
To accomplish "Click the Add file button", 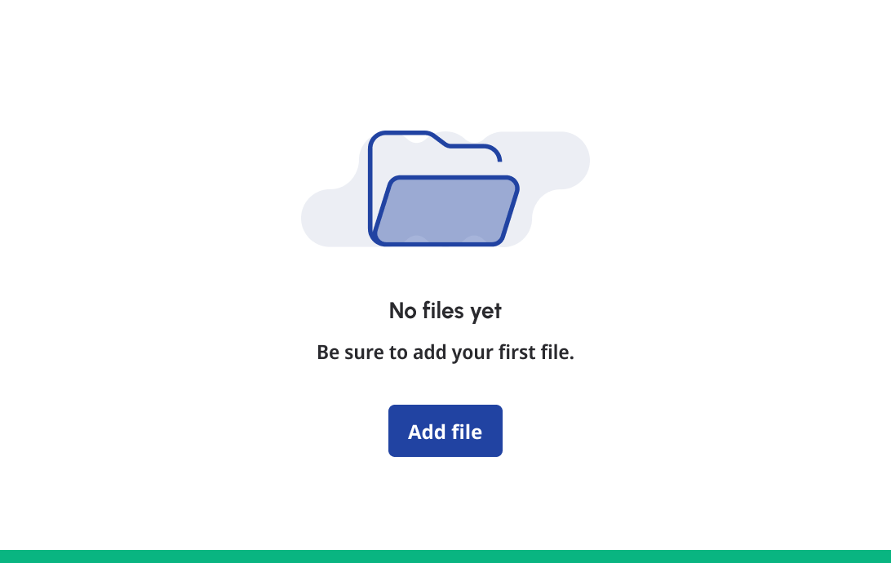I will (445, 431).
